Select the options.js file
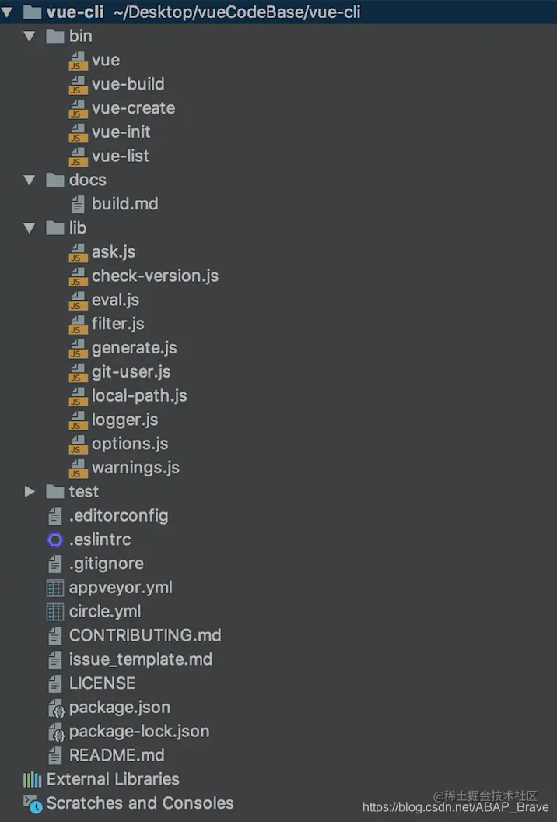557x822 pixels. (x=130, y=444)
